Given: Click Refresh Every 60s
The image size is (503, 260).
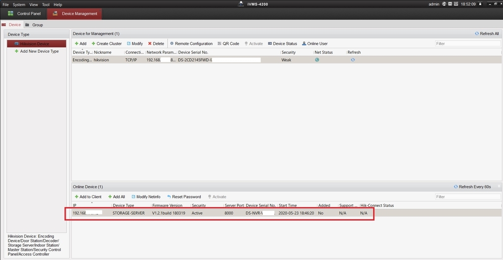Looking at the screenshot, I should coord(472,187).
